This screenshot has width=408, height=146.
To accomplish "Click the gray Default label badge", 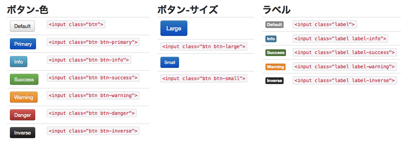I will [x=275, y=24].
